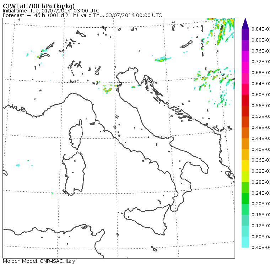
Task: Select the cyan band between 0.40E-04 and 0.80E-04
Action: point(245,242)
